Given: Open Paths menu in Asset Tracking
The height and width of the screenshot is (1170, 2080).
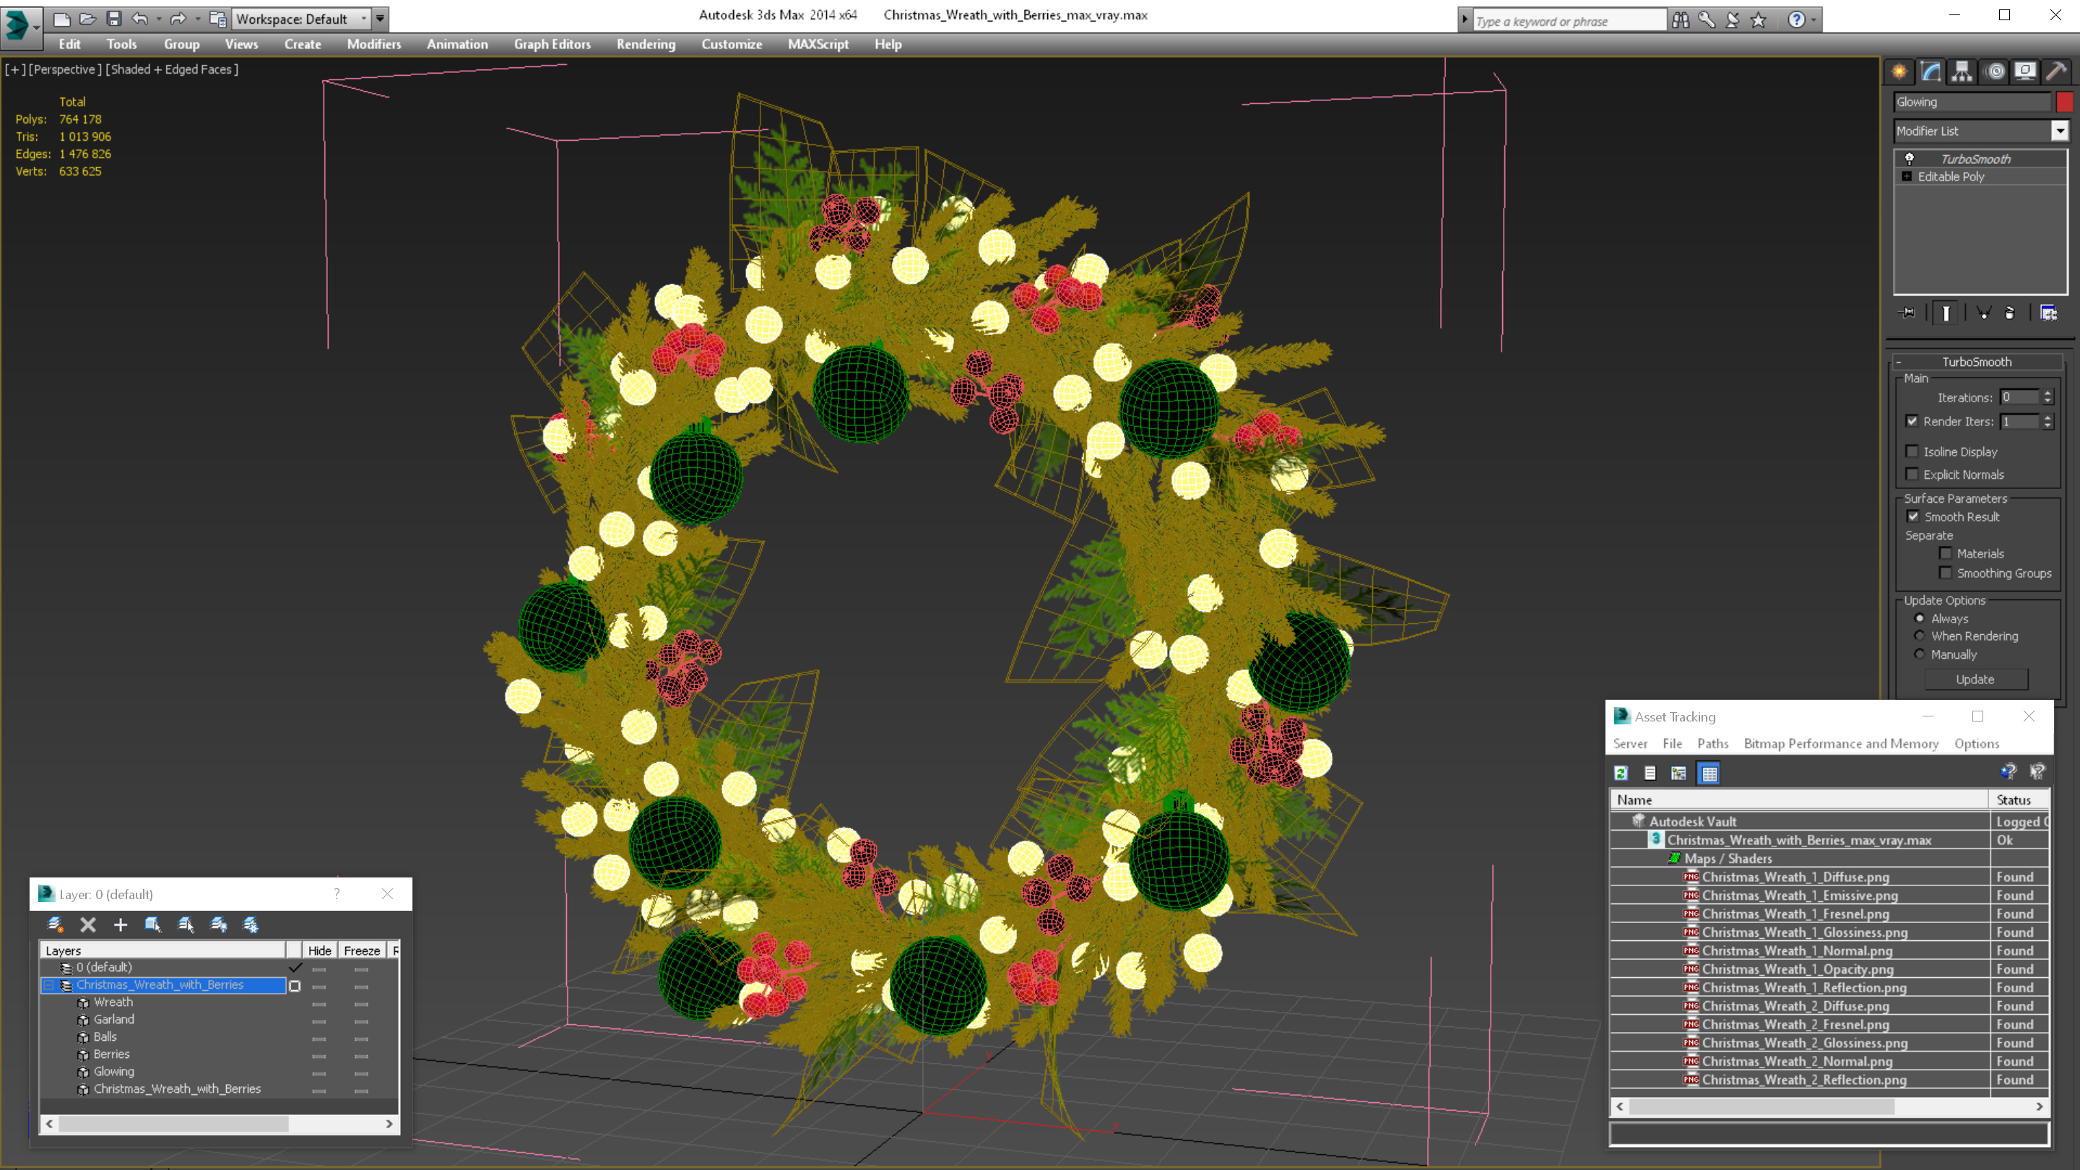Looking at the screenshot, I should point(1712,744).
